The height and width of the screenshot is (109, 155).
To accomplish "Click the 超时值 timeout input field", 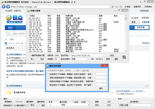I will (x=57, y=55).
